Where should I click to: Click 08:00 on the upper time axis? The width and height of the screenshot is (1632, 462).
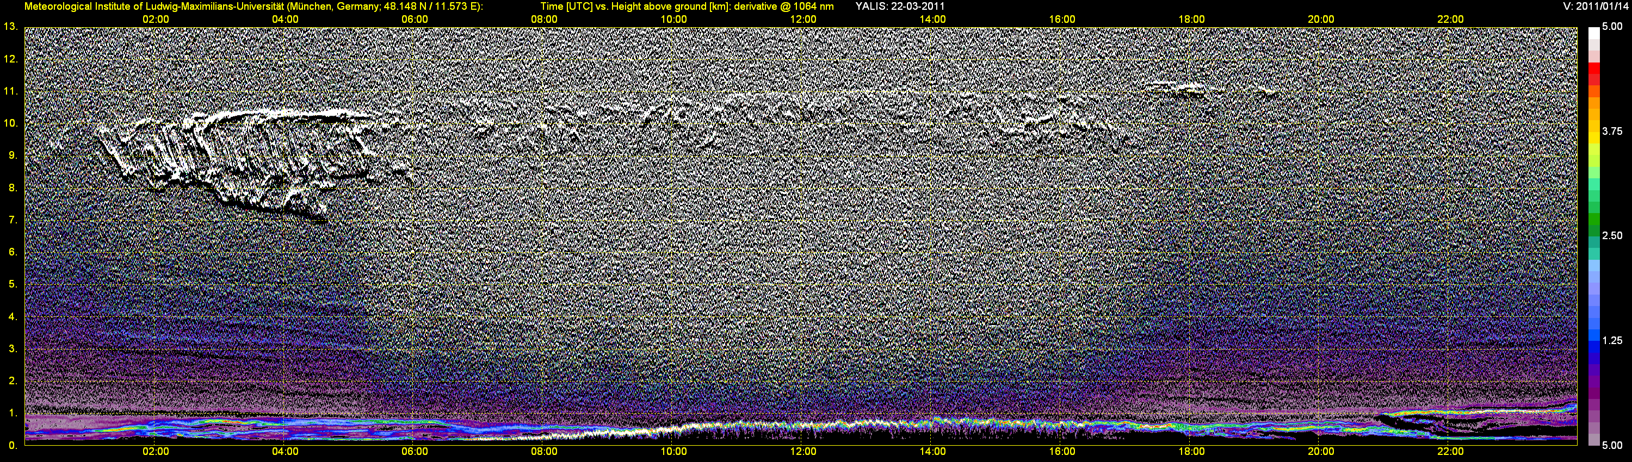(544, 19)
